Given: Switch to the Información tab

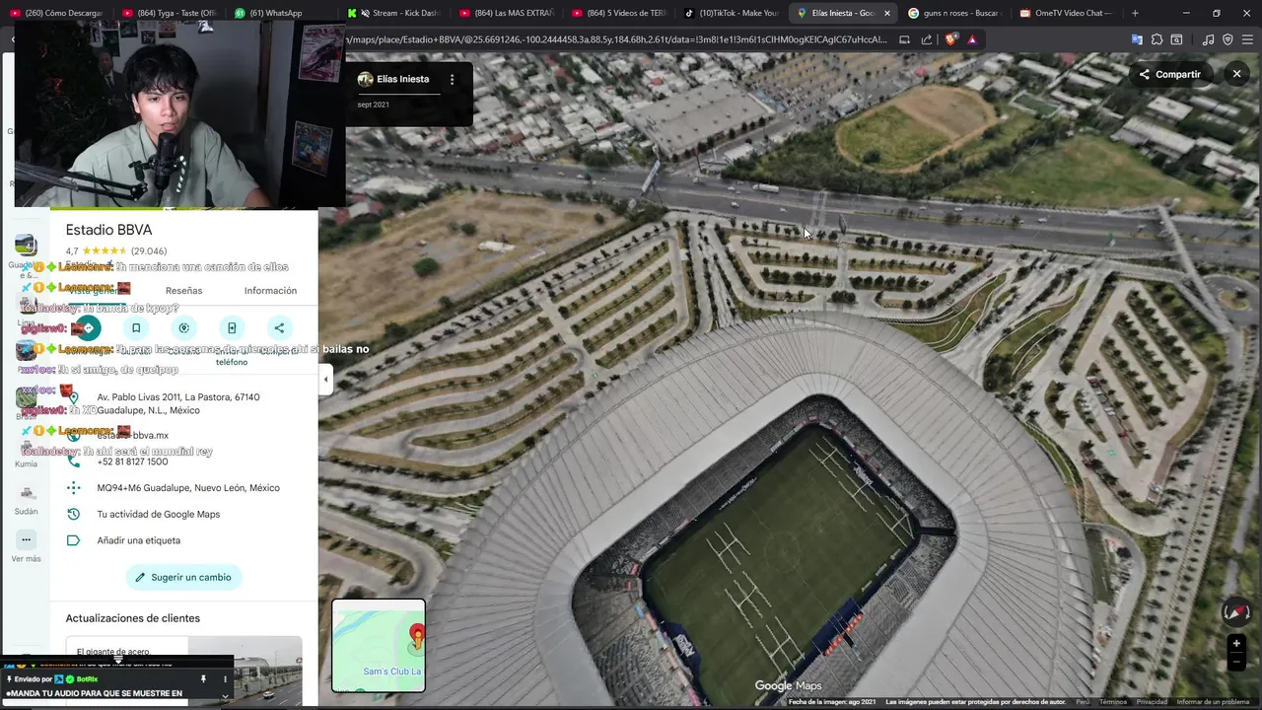Looking at the screenshot, I should click(270, 291).
